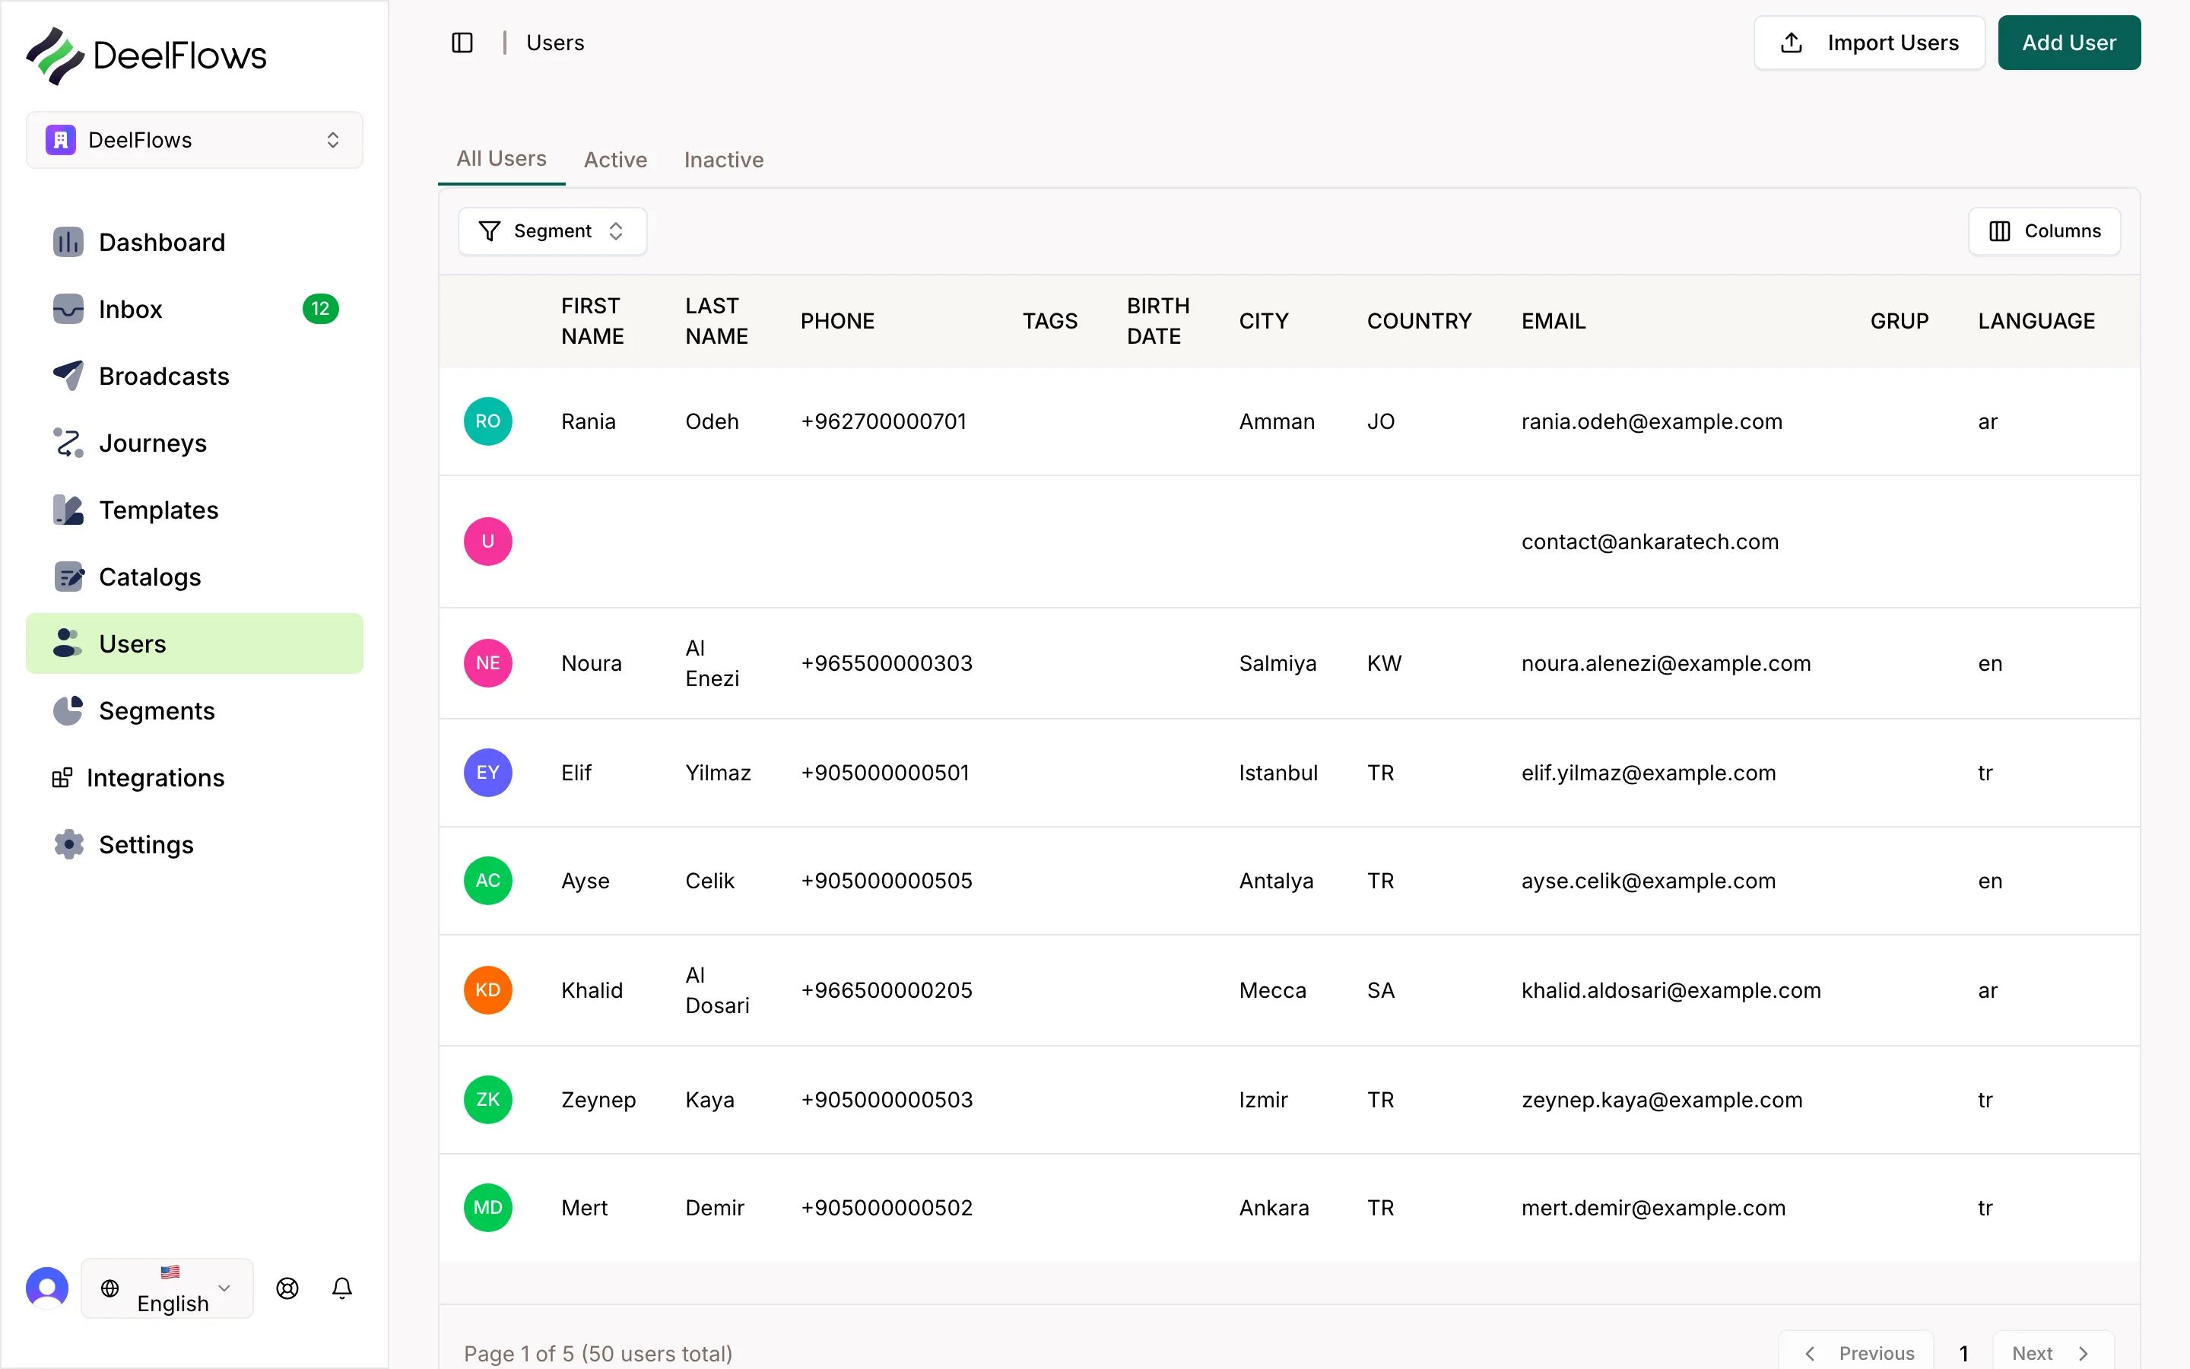This screenshot has height=1369, width=2190.
Task: Click the KD avatar for Khalid
Action: pos(487,989)
